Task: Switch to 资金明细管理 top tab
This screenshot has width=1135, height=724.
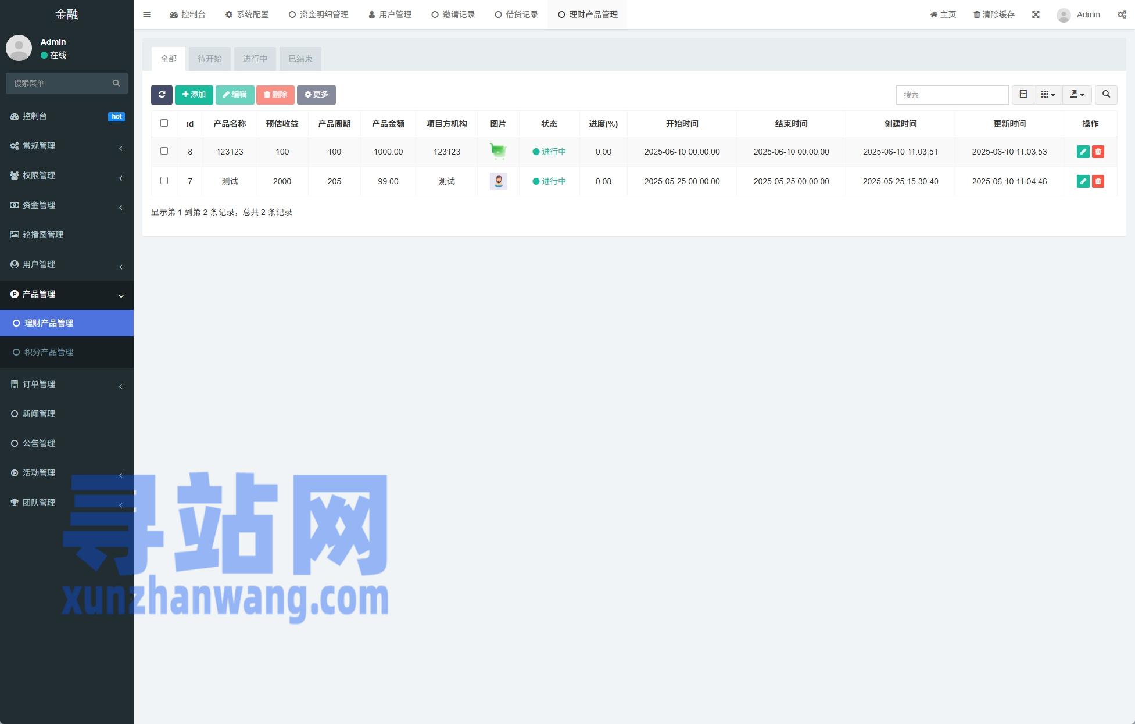Action: point(318,15)
